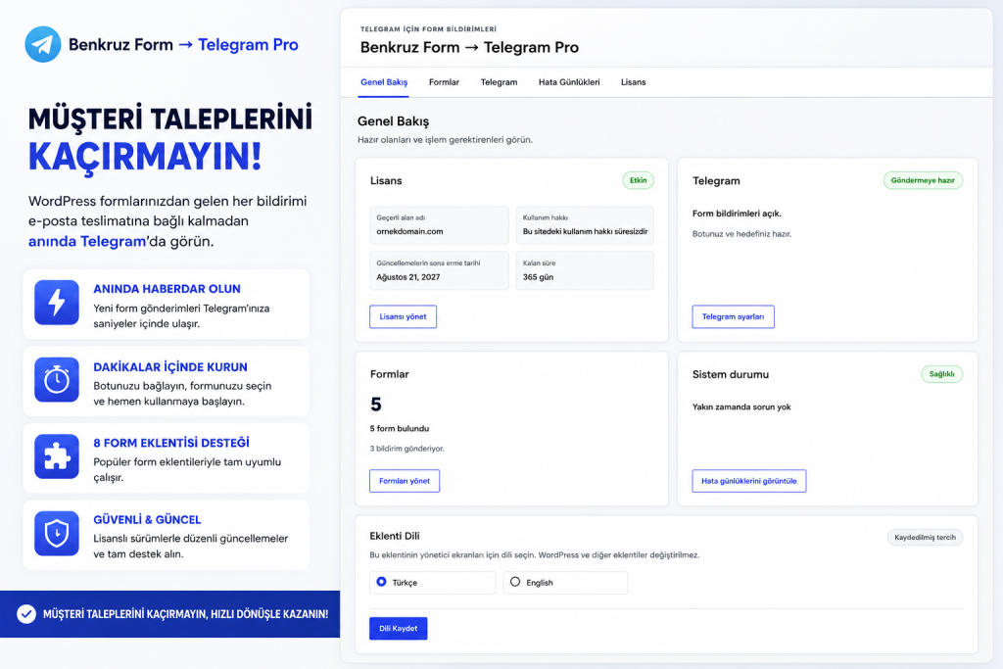
Task: Click the Ağustos 21, 2027 date value
Action: pyautogui.click(x=408, y=277)
